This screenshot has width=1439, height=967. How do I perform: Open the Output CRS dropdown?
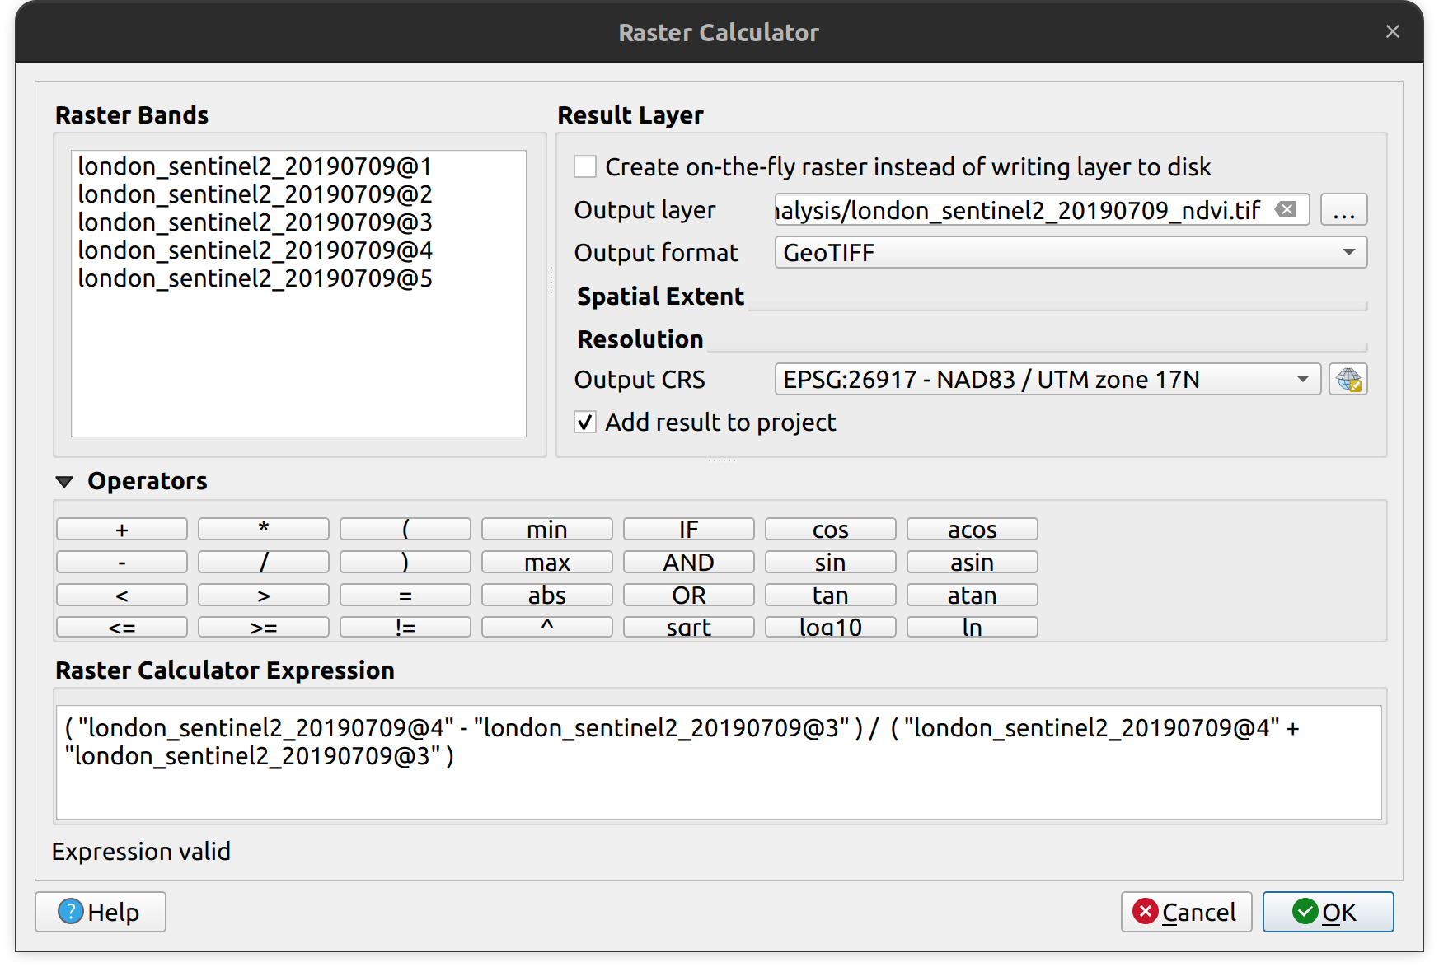click(1047, 380)
